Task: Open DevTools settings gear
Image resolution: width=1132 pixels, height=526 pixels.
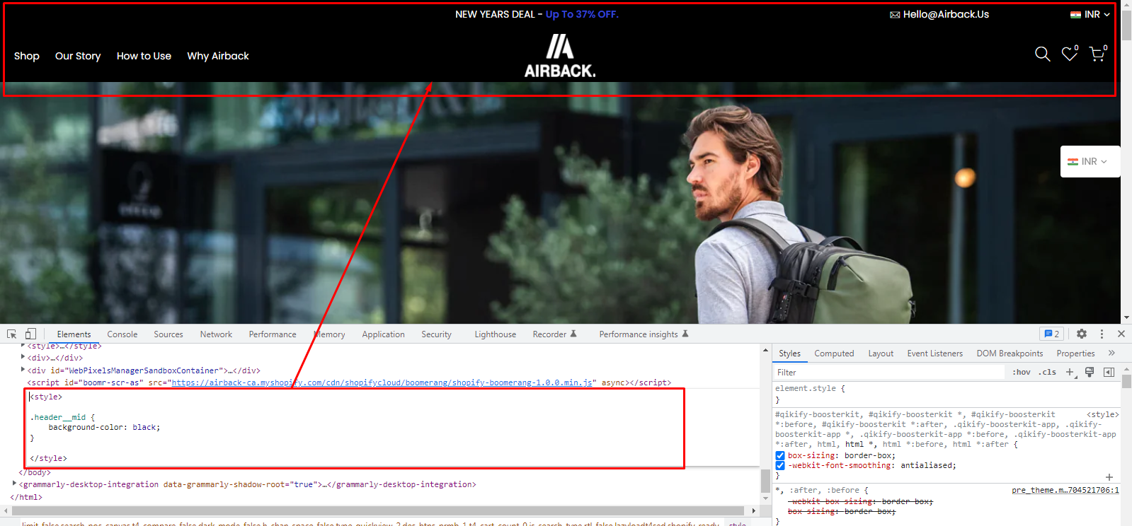Action: 1082,334
